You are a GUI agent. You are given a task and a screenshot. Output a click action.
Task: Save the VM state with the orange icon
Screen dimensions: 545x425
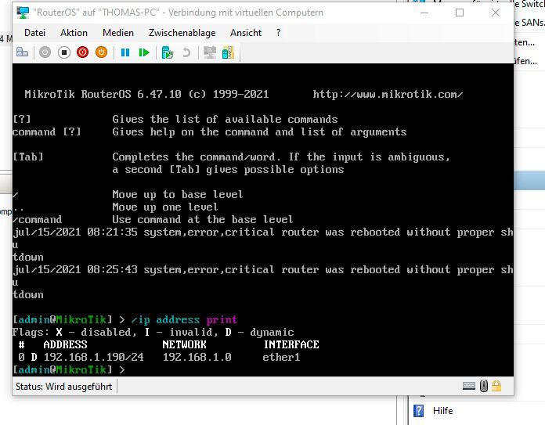[102, 52]
